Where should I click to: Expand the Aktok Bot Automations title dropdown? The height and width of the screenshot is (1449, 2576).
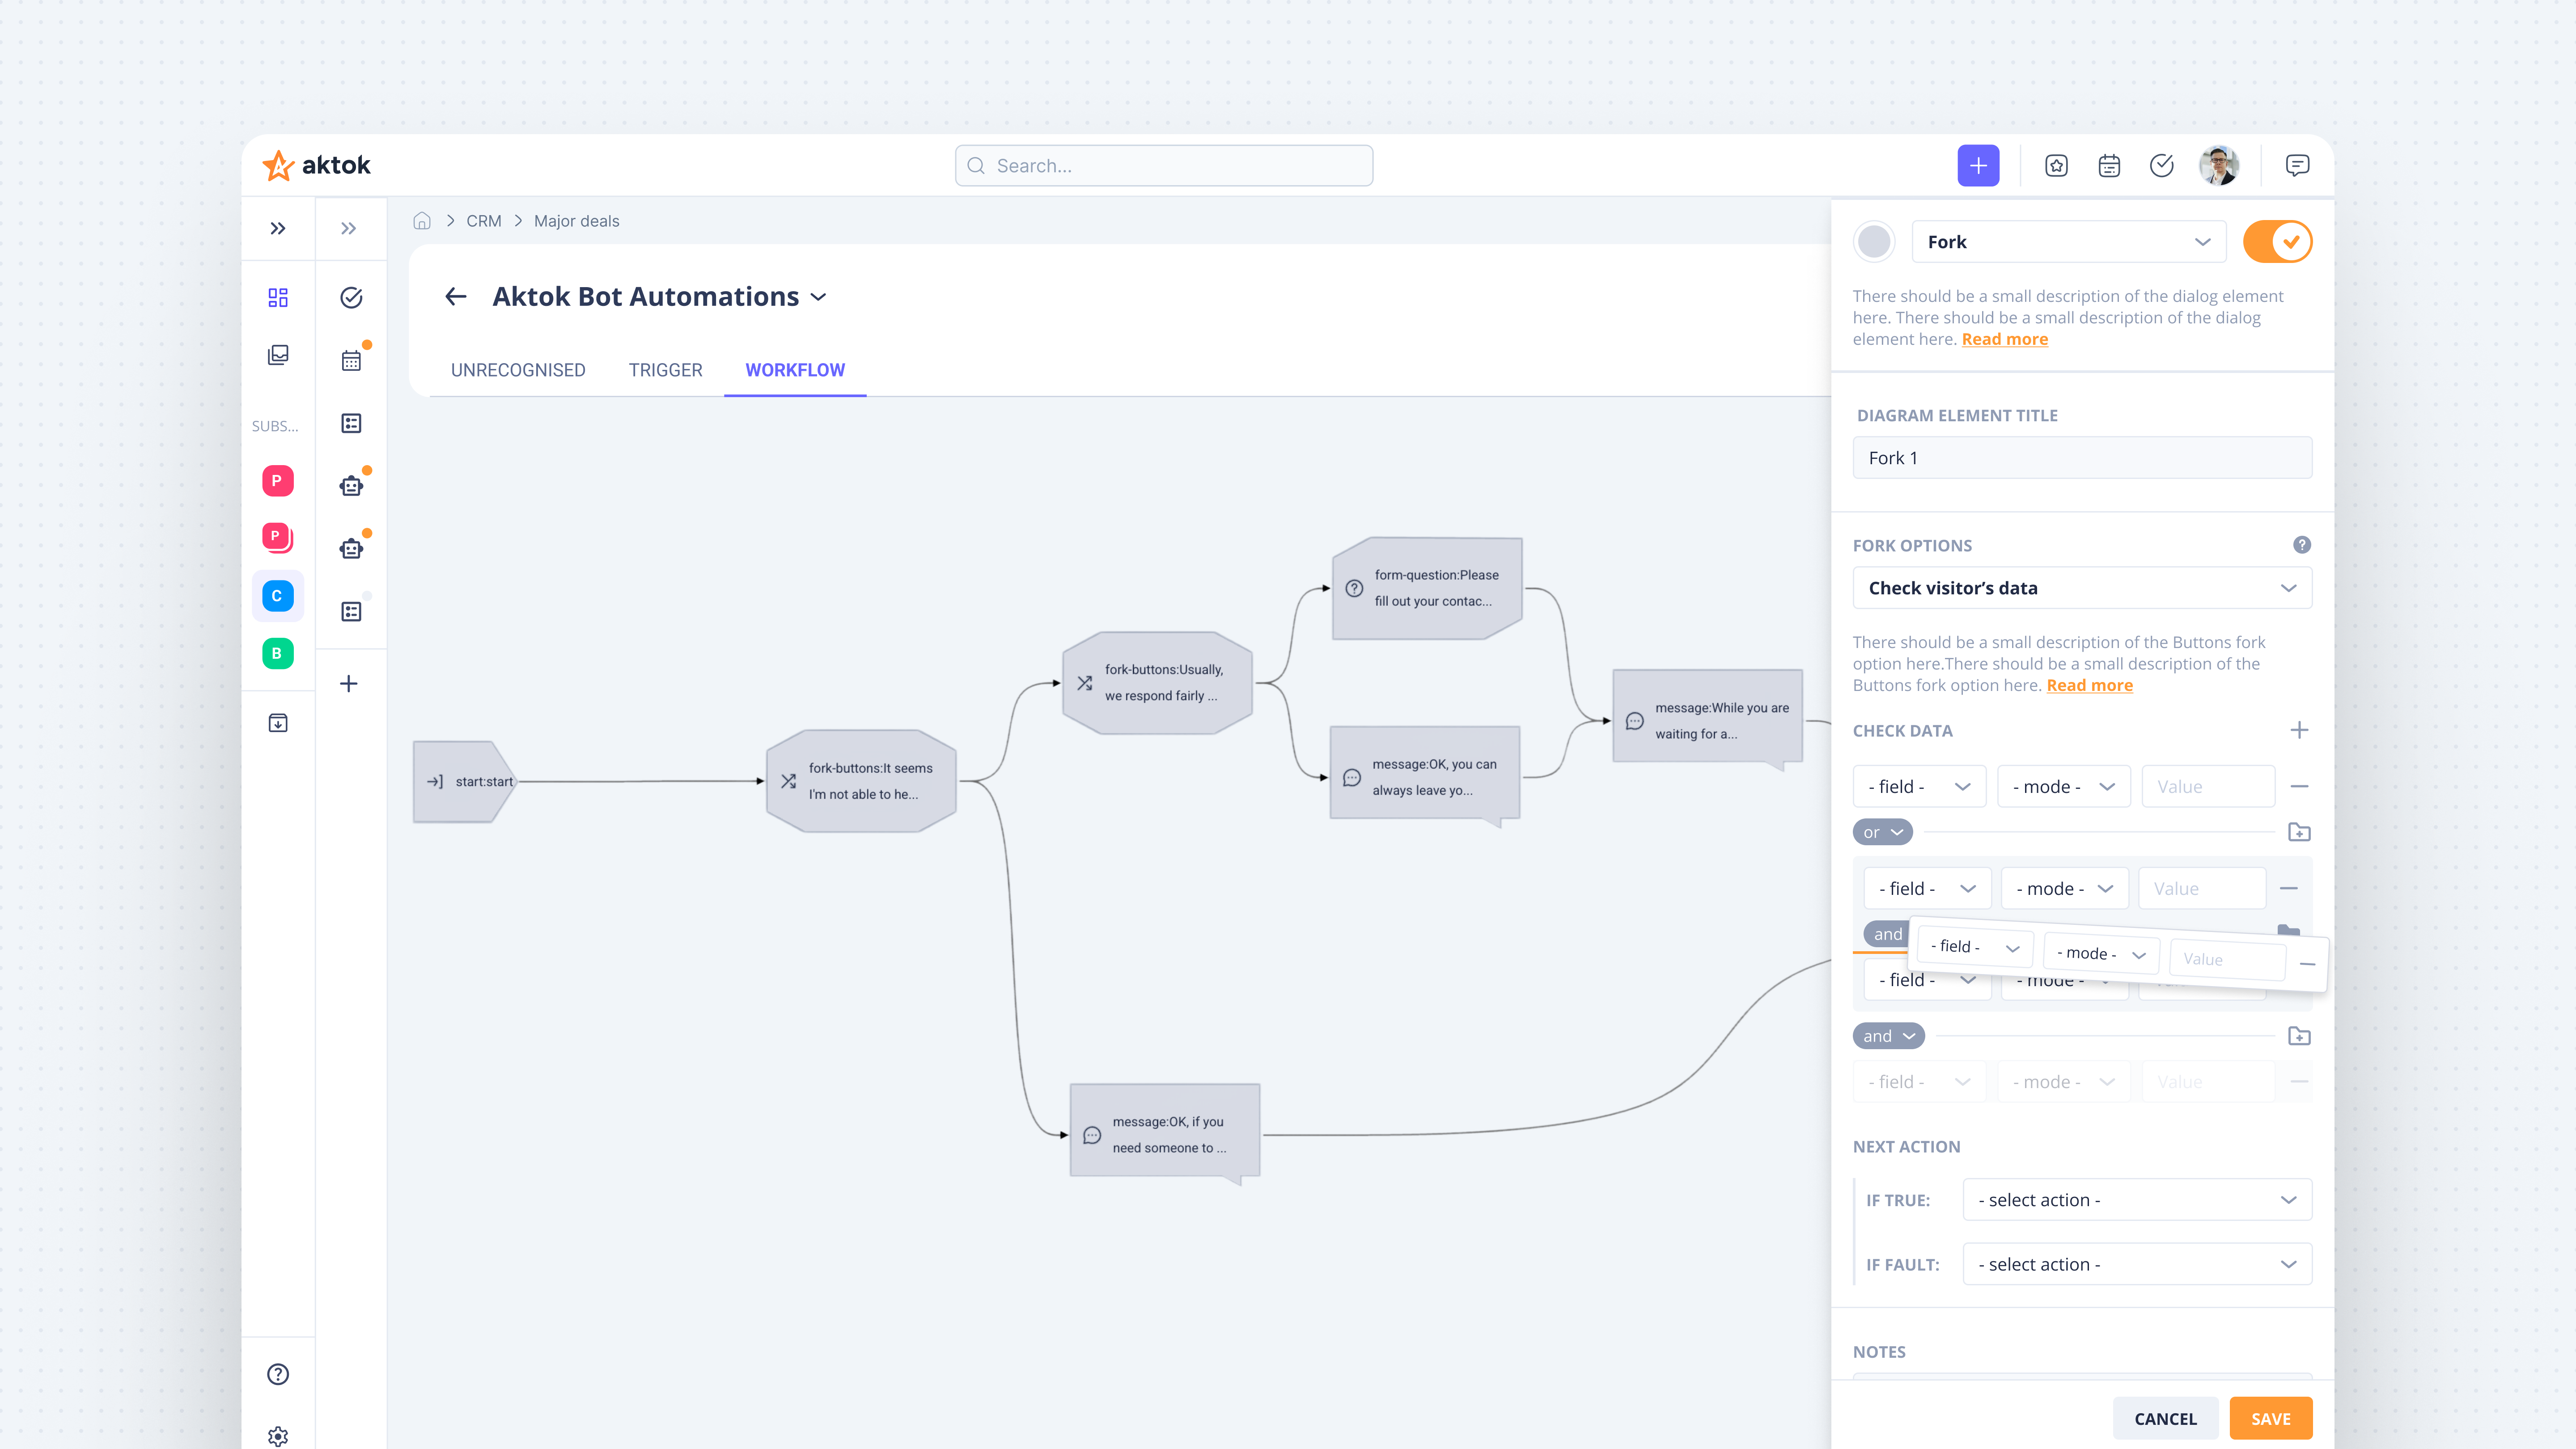[x=818, y=296]
